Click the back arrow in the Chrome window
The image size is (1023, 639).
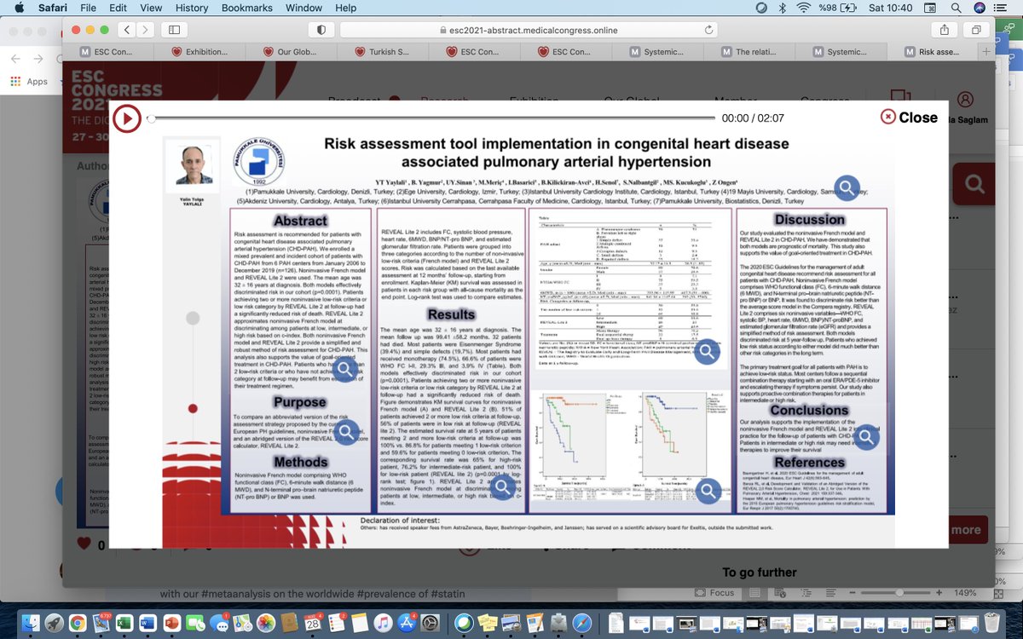point(16,59)
